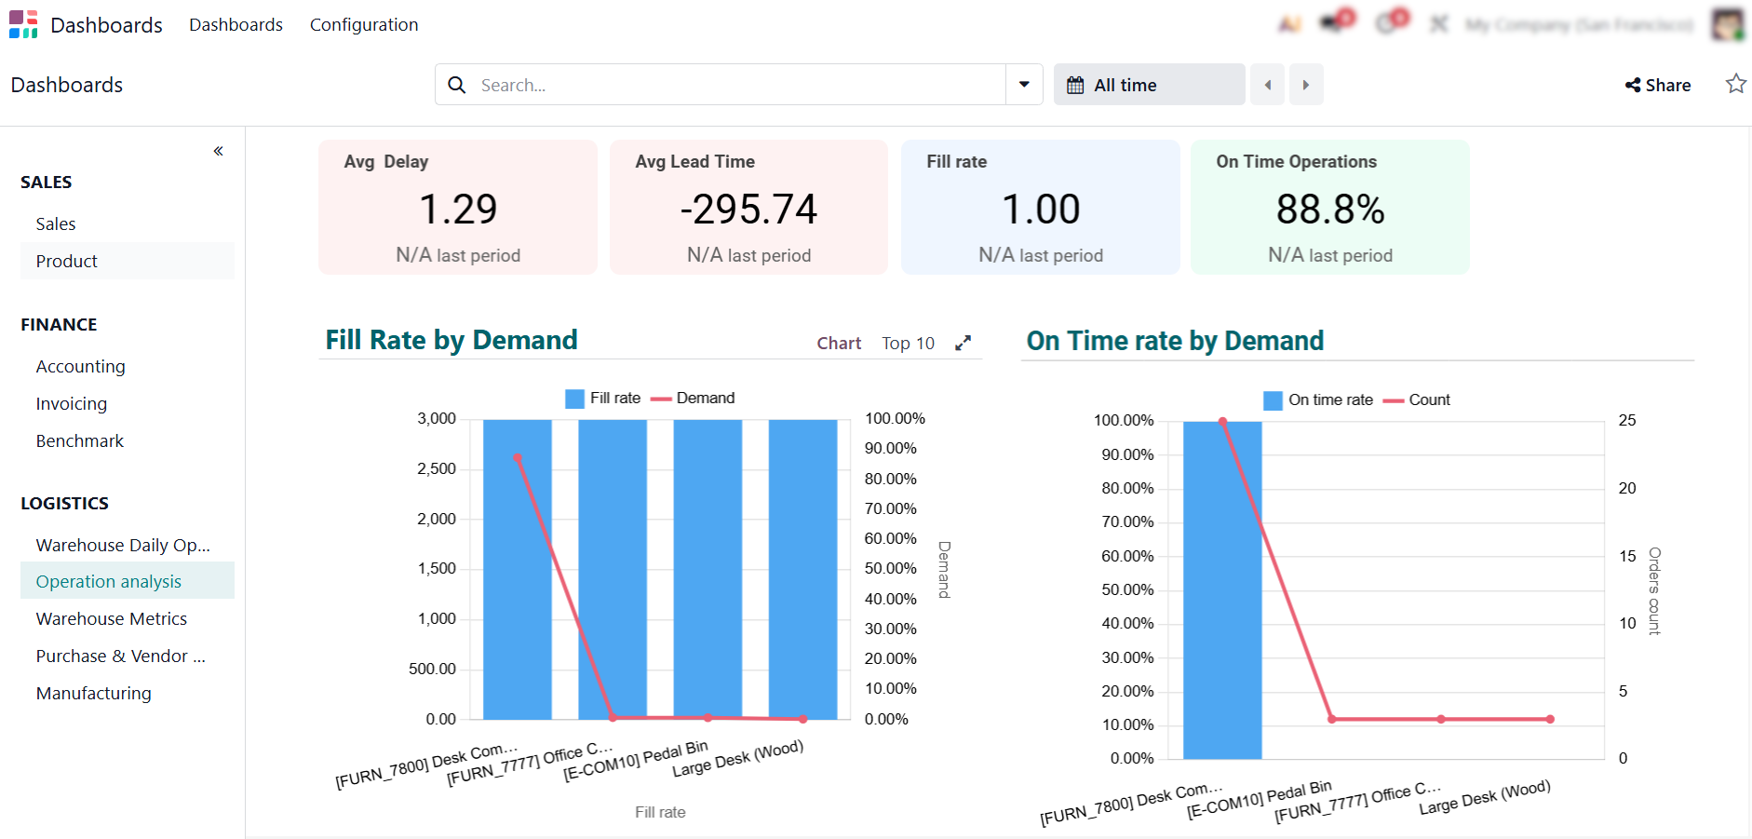Click the Share button
The height and width of the screenshot is (839, 1752).
1658,85
